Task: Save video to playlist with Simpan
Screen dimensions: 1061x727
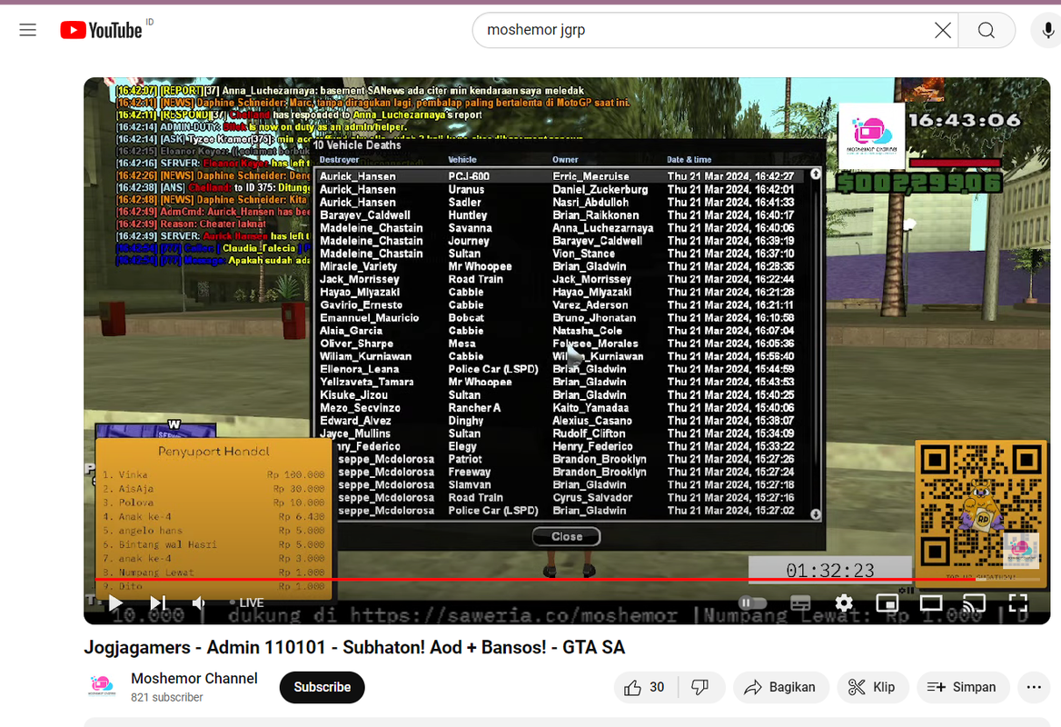Action: click(962, 687)
